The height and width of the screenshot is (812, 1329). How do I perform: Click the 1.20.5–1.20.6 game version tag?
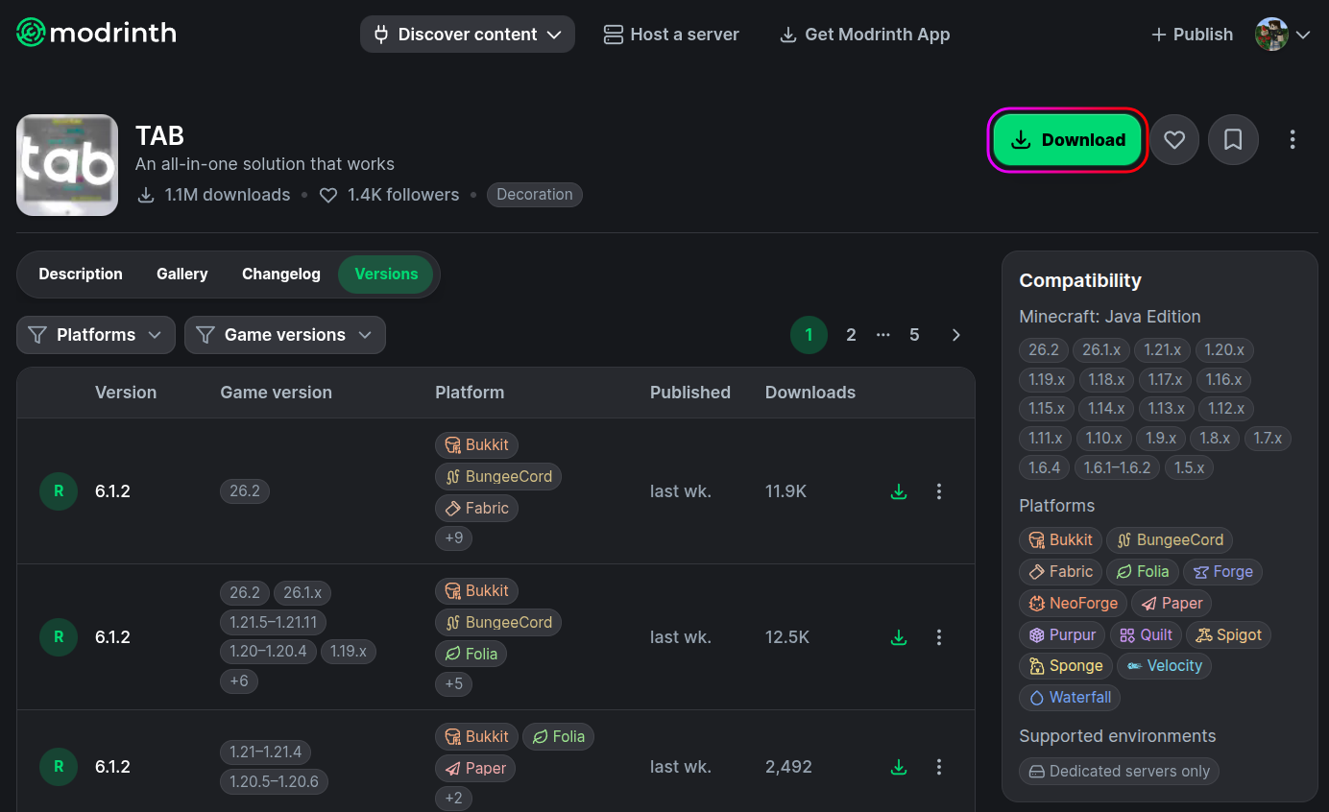274,781
